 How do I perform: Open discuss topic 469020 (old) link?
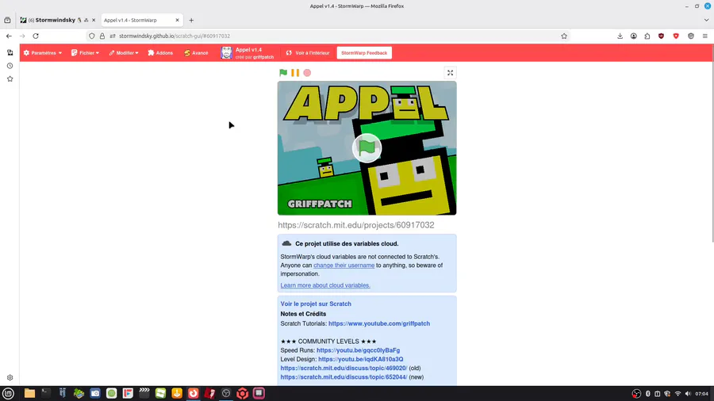coord(344,369)
